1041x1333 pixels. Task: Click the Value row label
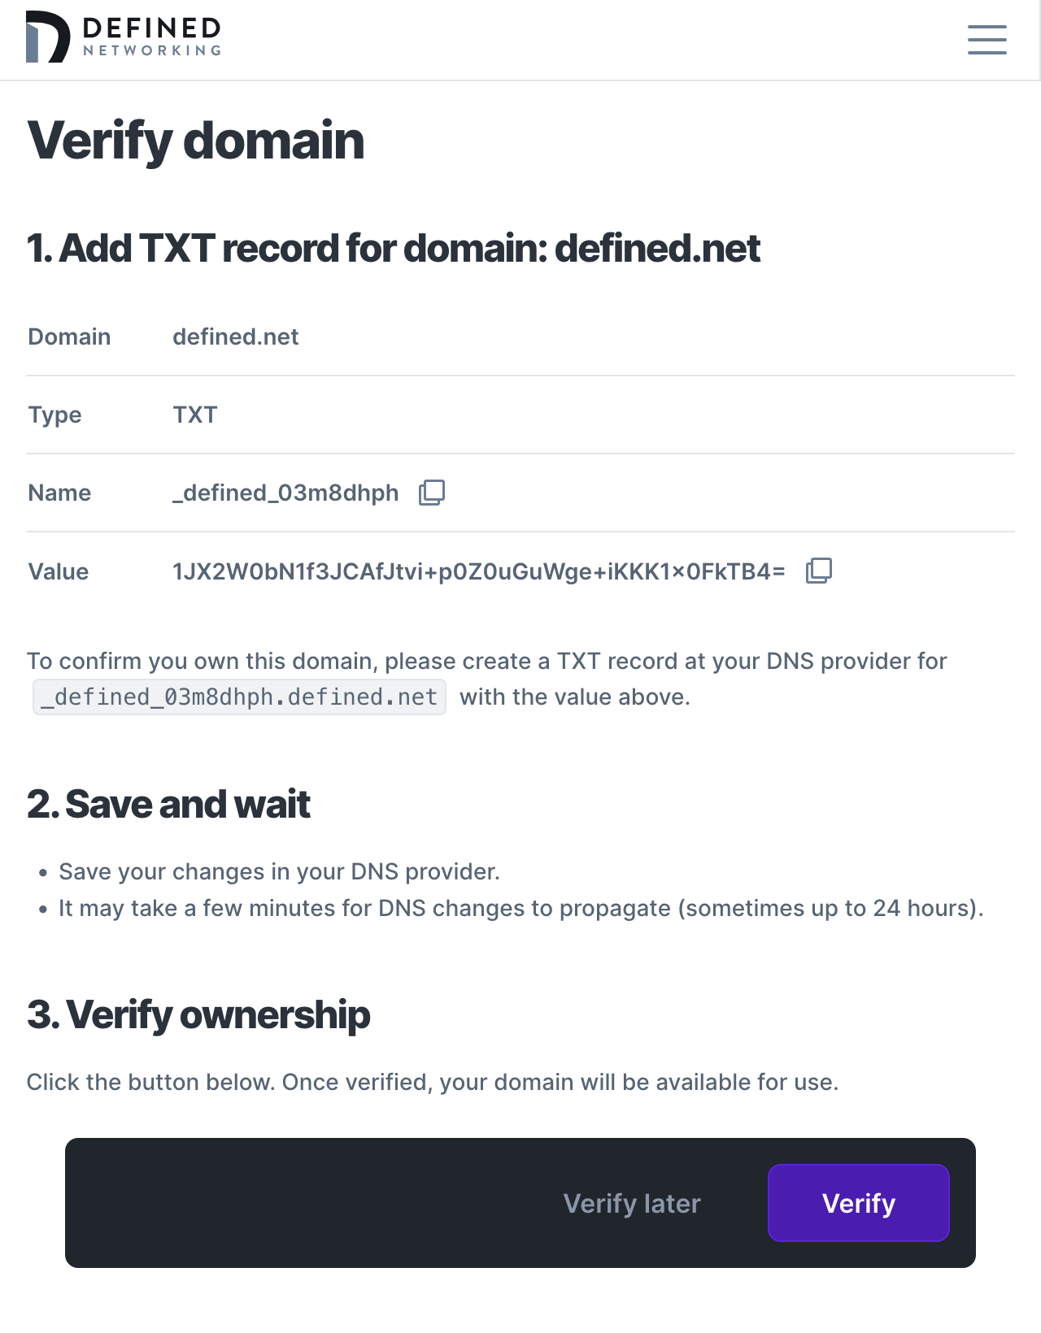pos(58,571)
